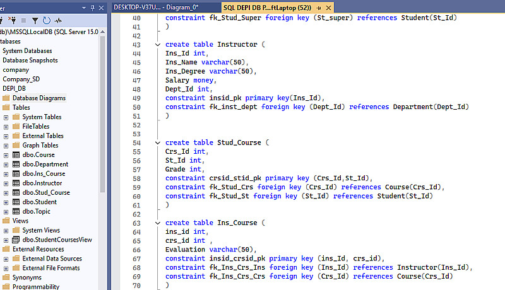The image size is (505, 290).
Task: Click the Stop icon in Object Explorer toolbar
Action: pyautogui.click(x=23, y=20)
